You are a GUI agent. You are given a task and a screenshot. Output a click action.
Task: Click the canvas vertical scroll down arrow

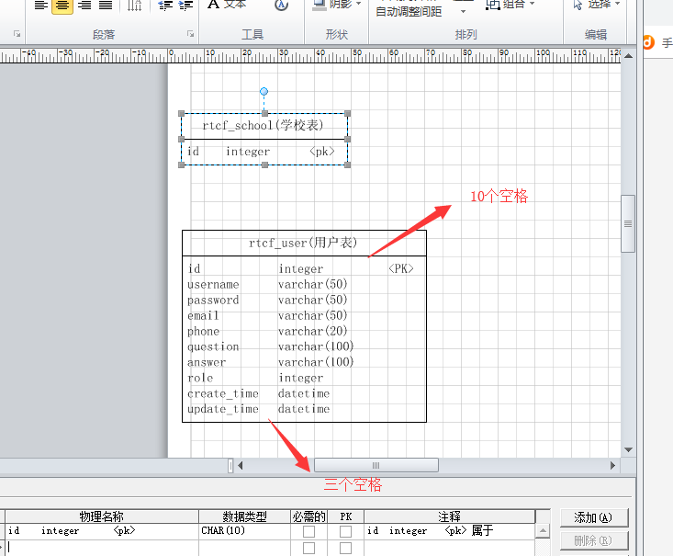click(x=628, y=450)
